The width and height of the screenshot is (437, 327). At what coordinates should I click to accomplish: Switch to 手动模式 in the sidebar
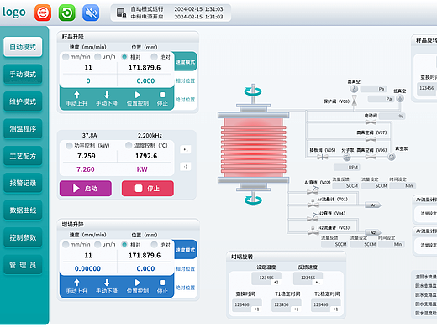point(23,74)
